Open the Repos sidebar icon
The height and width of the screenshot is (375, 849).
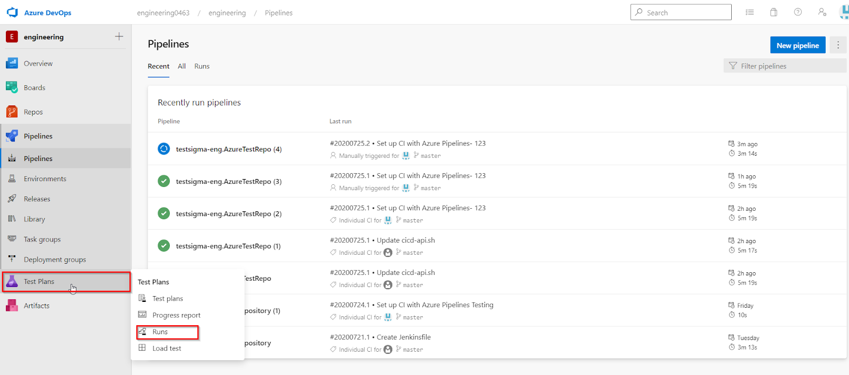(12, 112)
